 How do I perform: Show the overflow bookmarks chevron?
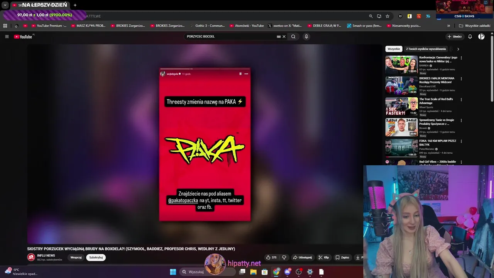point(448,26)
